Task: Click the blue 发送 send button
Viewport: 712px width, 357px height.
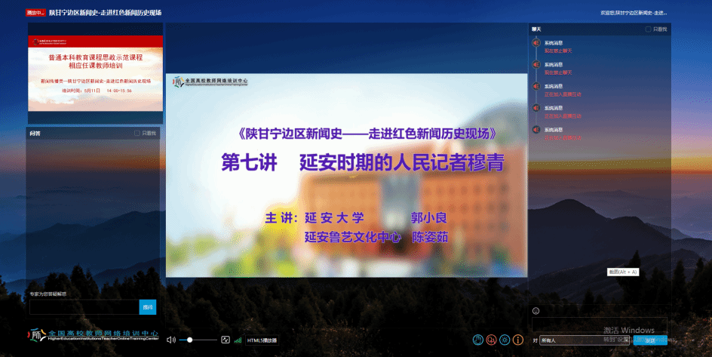Action: click(649, 340)
